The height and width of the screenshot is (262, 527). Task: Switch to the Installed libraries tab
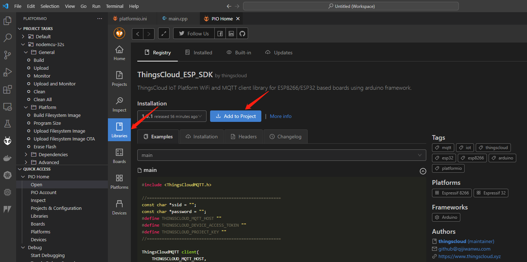199,53
